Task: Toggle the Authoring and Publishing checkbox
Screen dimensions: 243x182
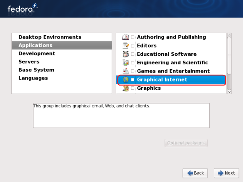Action: click(133, 37)
